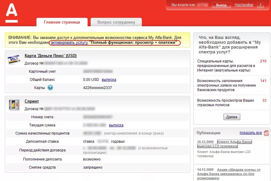This screenshot has height=181, width=271.
Task: Click the Карточный счет label
Action: click(x=42, y=71)
